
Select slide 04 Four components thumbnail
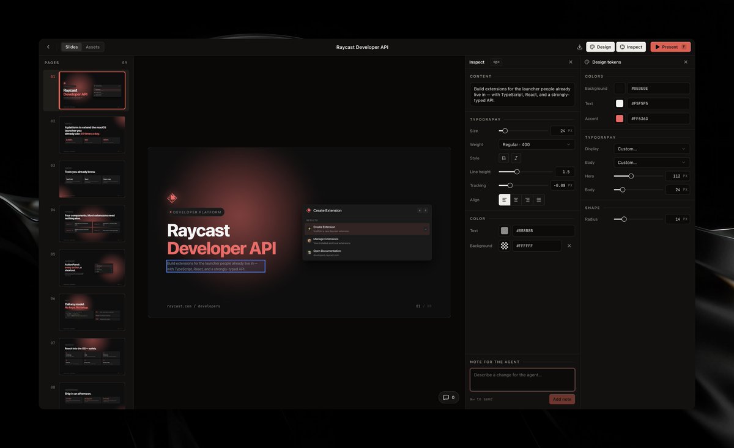point(92,223)
